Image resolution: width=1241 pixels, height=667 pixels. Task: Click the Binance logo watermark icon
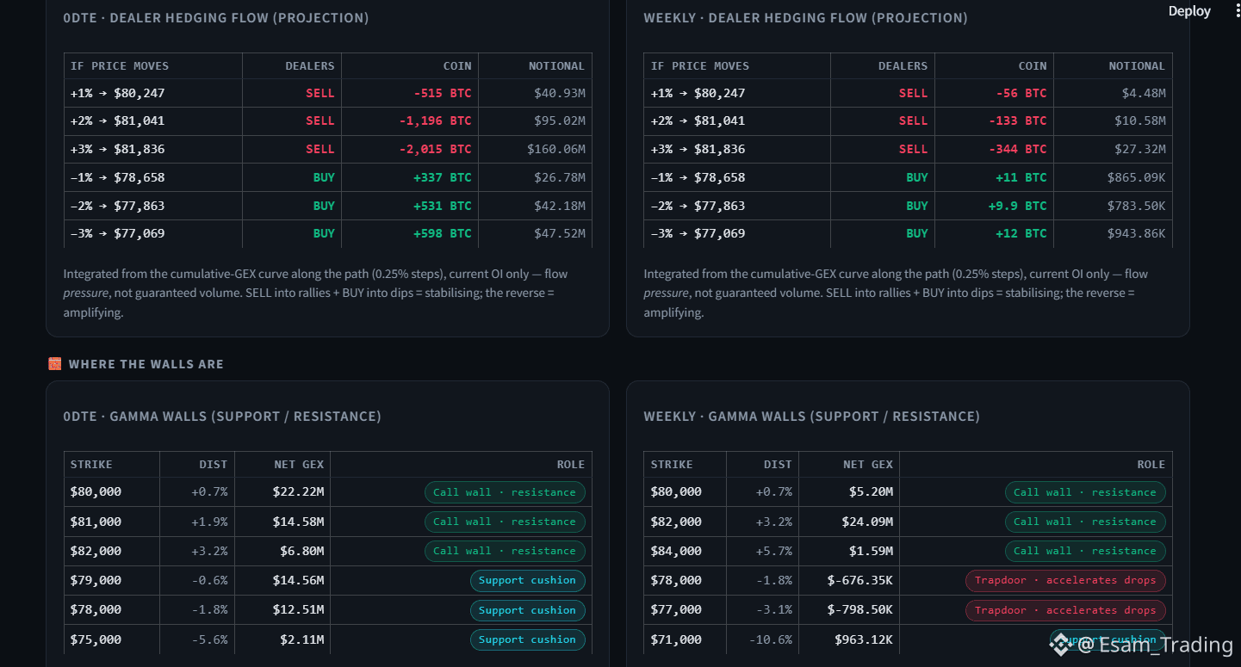click(1060, 645)
